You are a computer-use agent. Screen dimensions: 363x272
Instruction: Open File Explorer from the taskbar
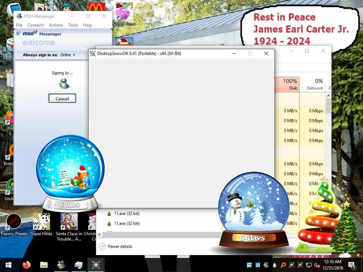[x=44, y=265]
